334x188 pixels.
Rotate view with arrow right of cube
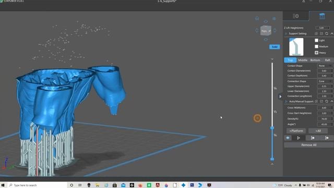(x=275, y=30)
